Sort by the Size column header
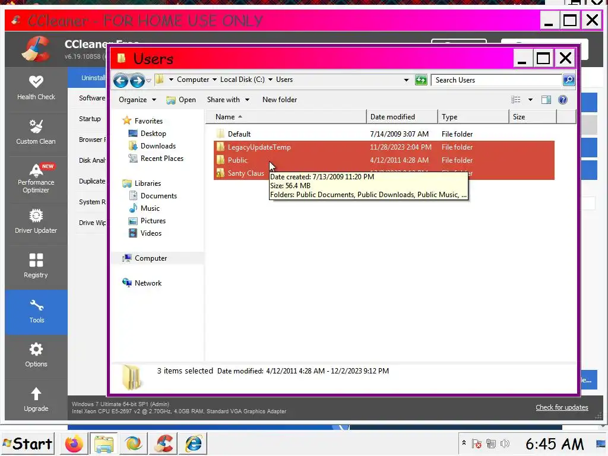Screen dimensions: 608x456 point(533,117)
